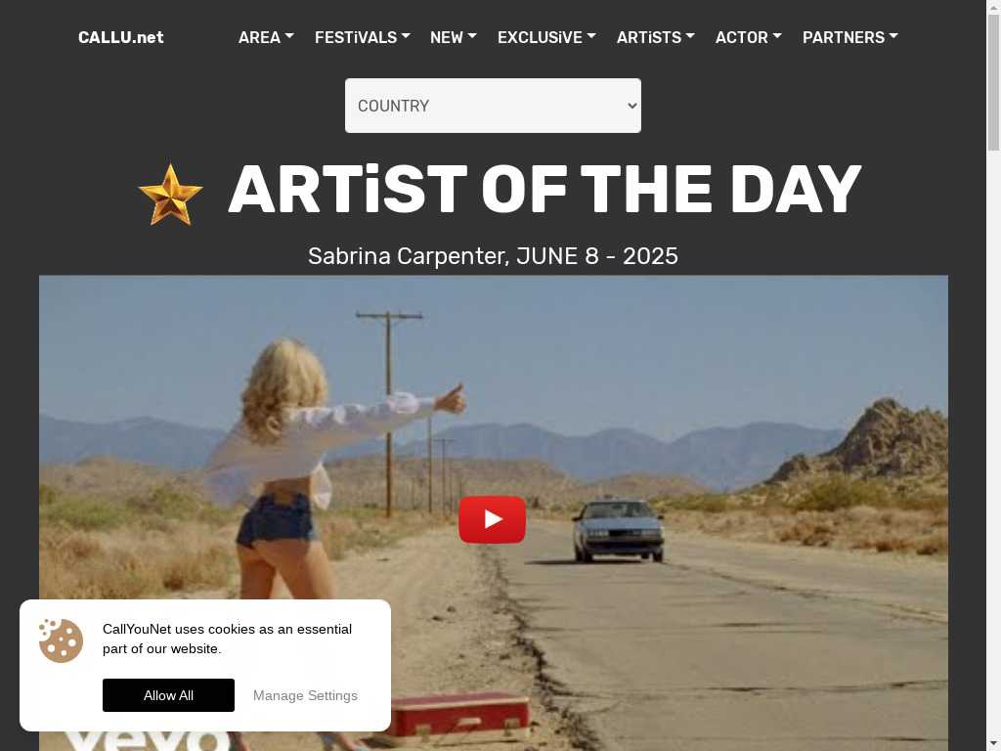Open the COUNTRY dropdown selector

tap(493, 106)
